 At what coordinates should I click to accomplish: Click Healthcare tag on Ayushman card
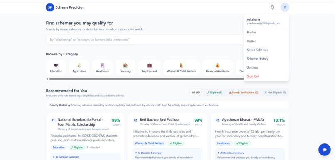tap(224, 143)
